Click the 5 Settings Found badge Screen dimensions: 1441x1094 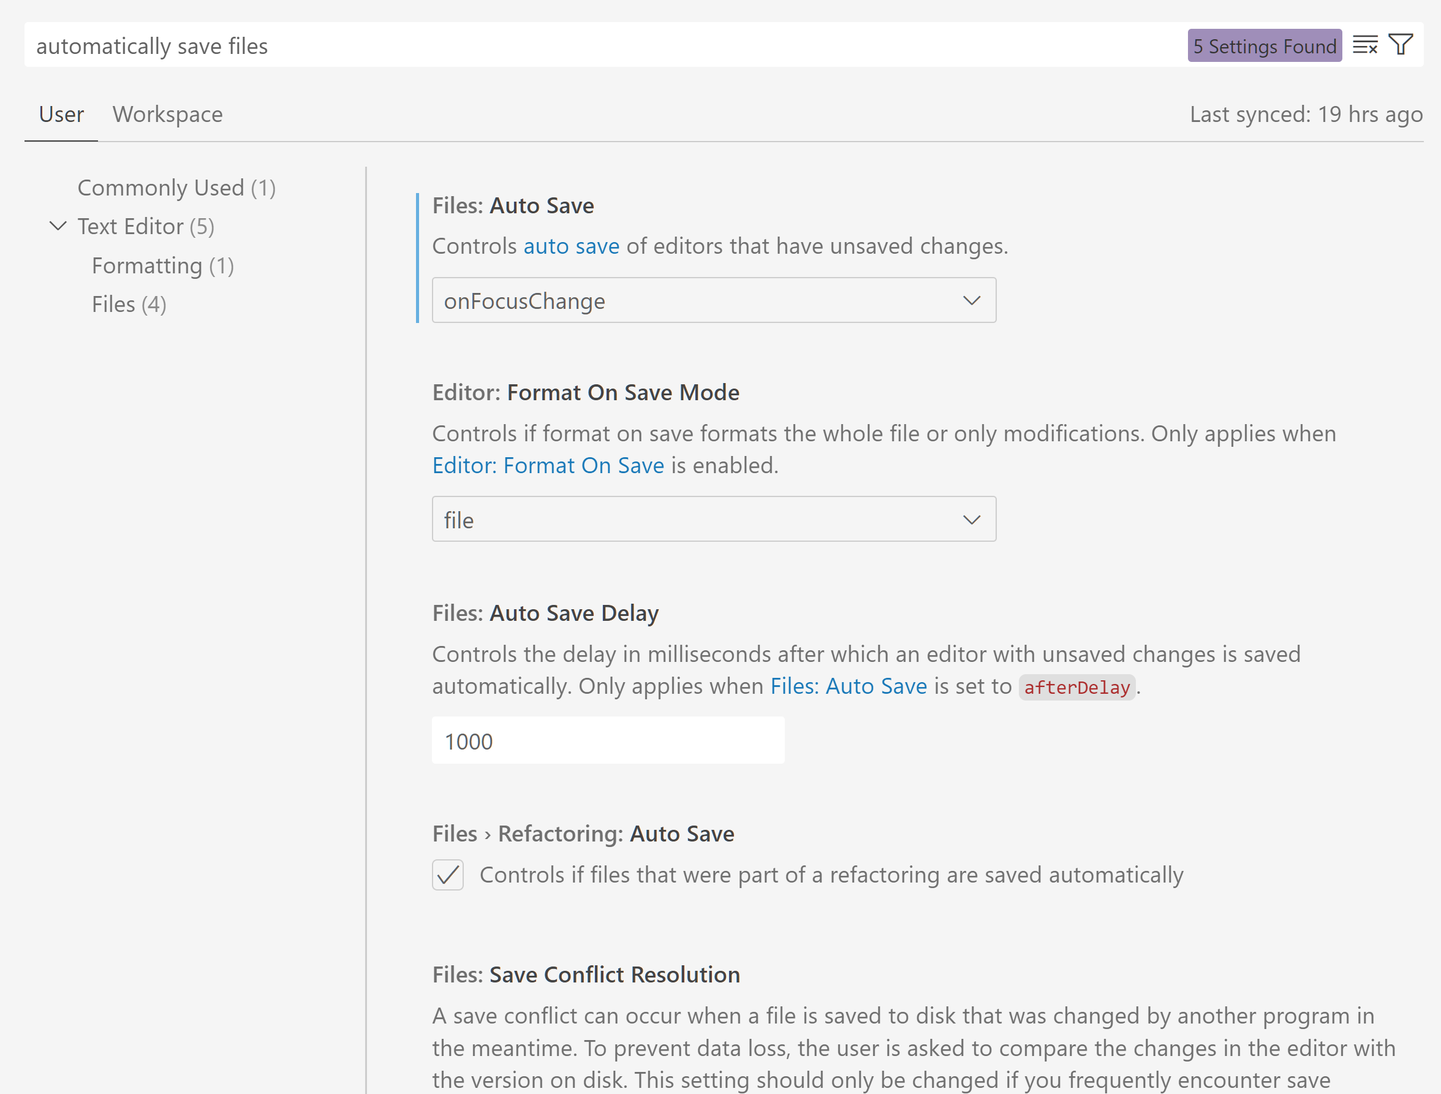1265,45
